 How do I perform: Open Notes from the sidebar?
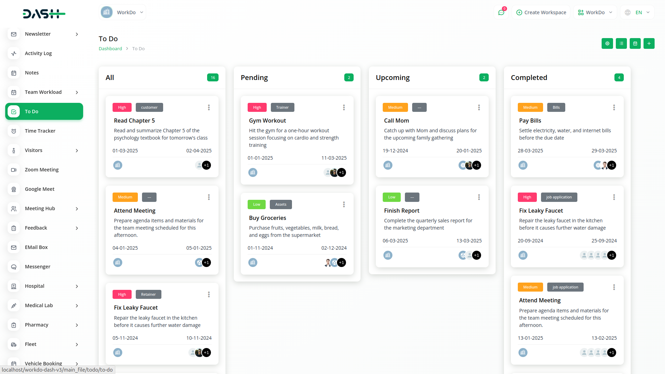point(32,73)
